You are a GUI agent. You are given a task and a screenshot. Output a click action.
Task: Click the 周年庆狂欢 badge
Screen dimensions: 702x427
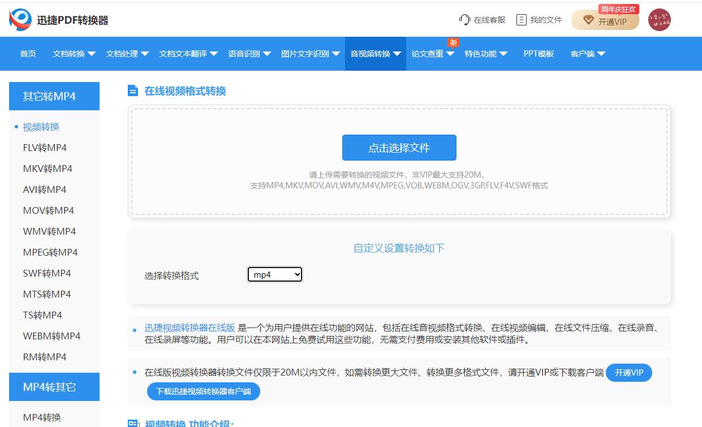point(619,9)
